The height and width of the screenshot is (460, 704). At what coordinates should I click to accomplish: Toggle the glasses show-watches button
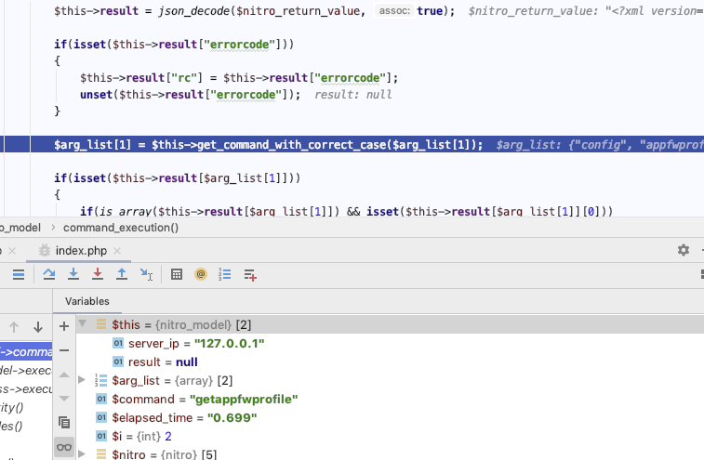[64, 447]
